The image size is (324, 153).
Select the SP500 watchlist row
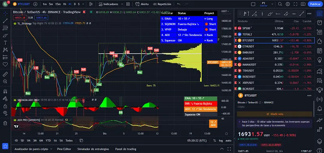275,28
